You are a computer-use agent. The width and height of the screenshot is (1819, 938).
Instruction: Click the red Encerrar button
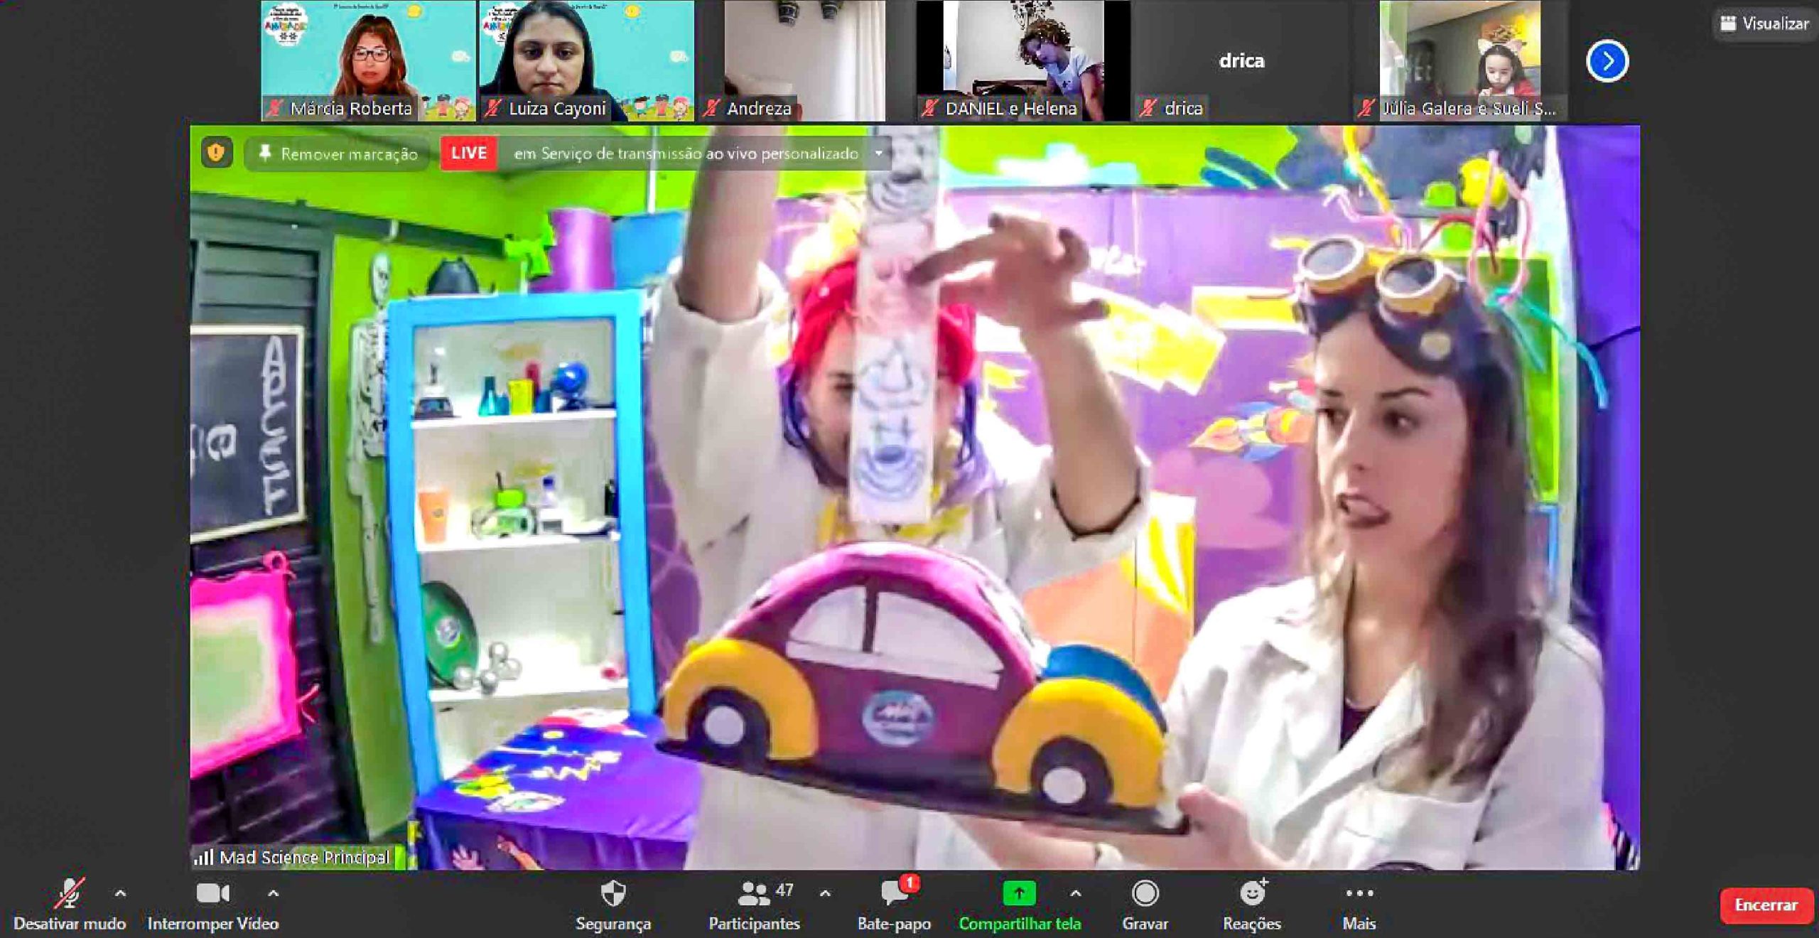[1766, 905]
